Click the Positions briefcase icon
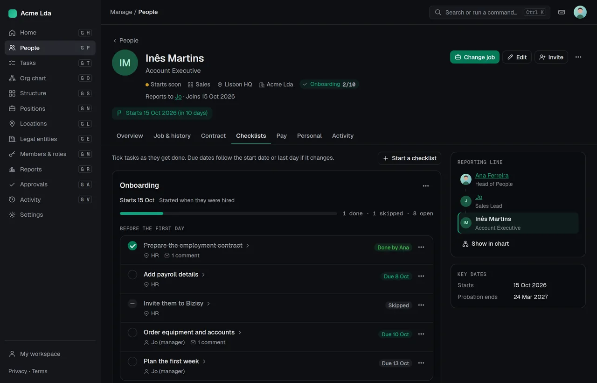The height and width of the screenshot is (383, 597). 12,108
